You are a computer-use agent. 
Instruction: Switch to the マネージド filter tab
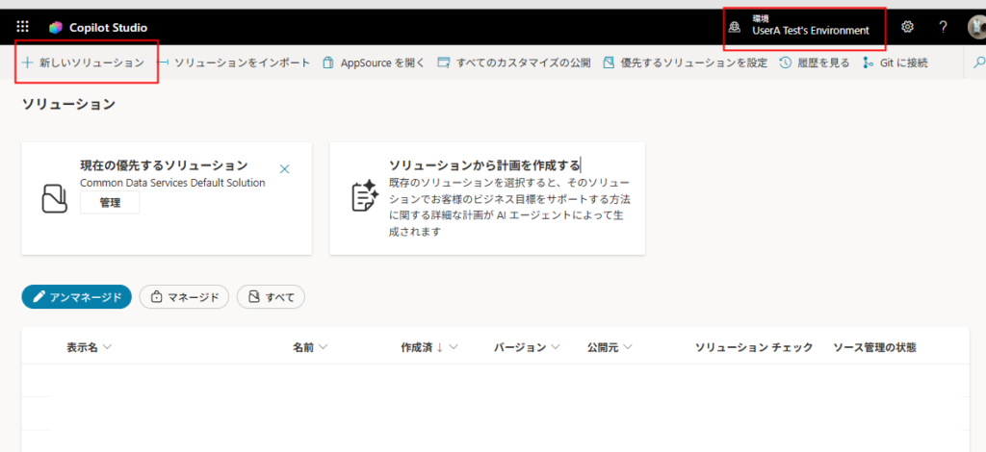(x=184, y=297)
